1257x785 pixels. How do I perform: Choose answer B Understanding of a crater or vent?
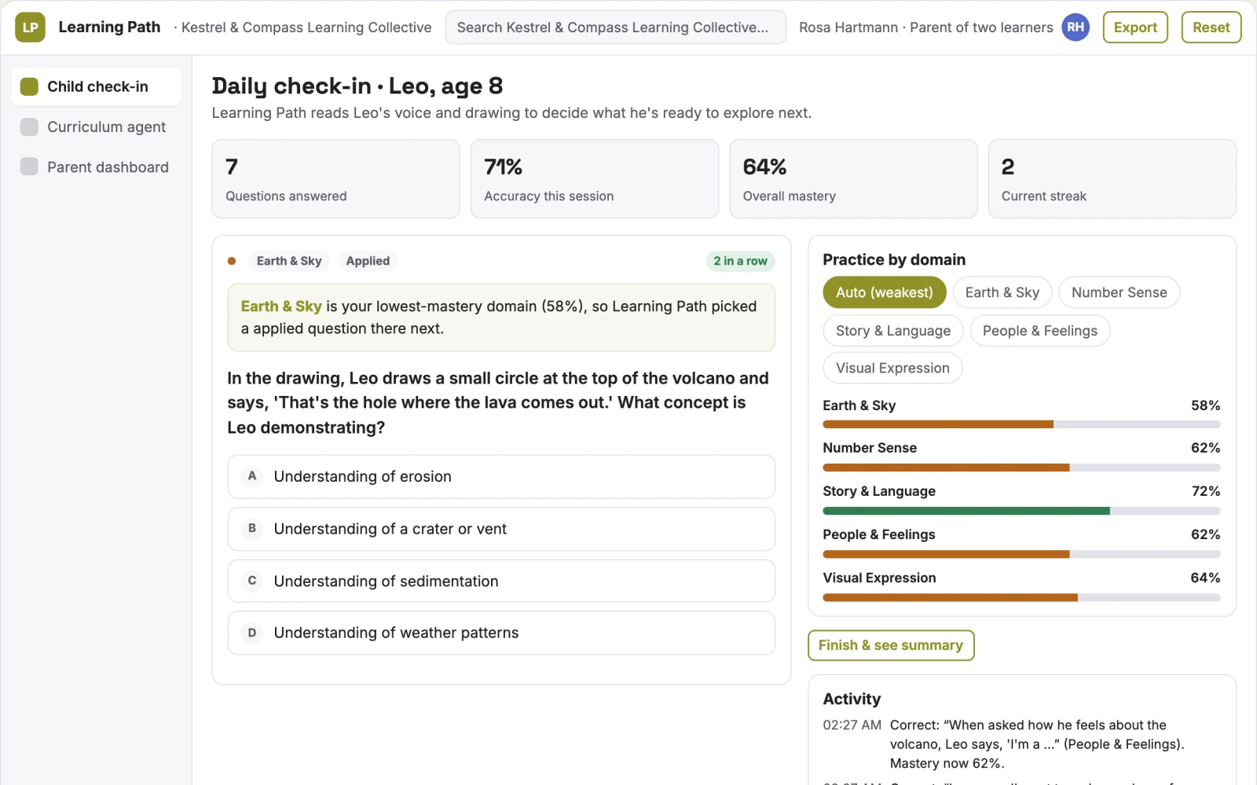[x=501, y=529]
